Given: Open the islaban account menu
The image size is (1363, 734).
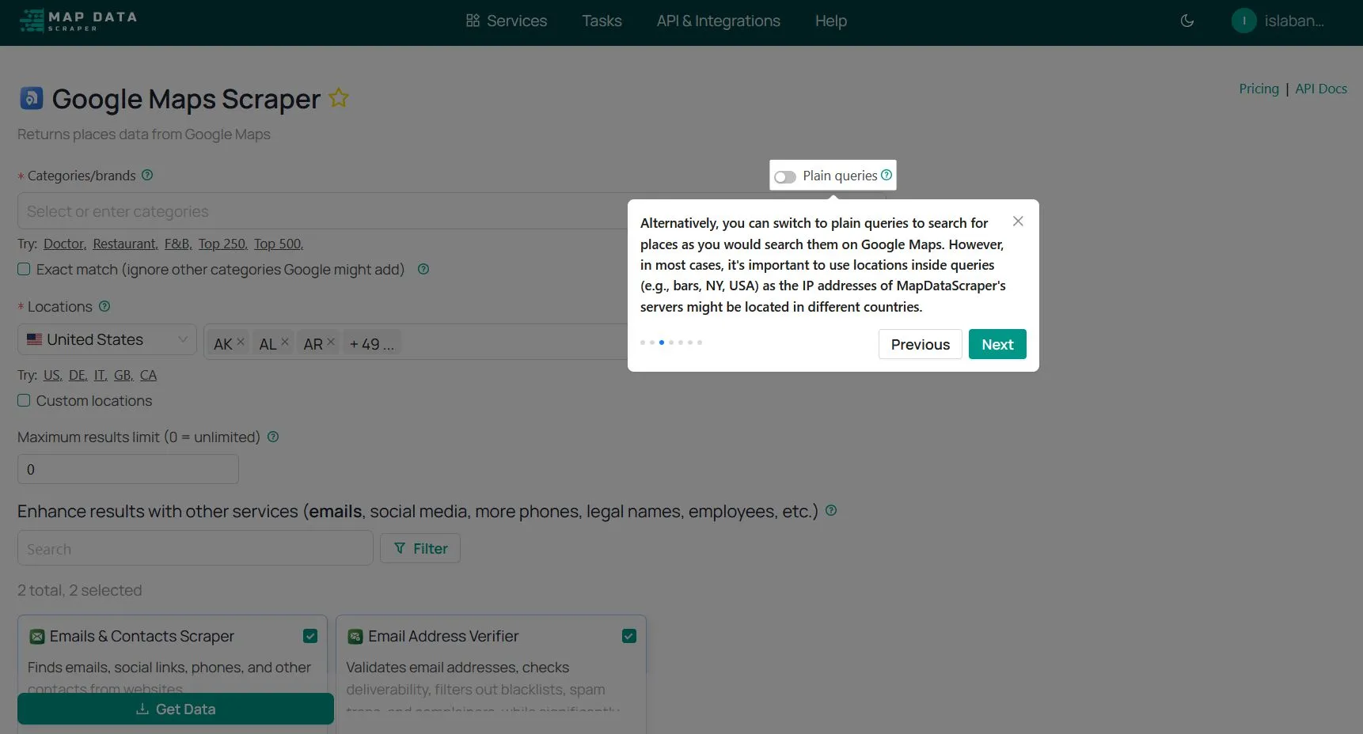Looking at the screenshot, I should [x=1278, y=21].
